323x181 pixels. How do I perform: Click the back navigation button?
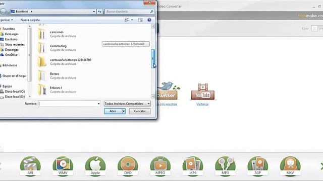tap(3, 12)
